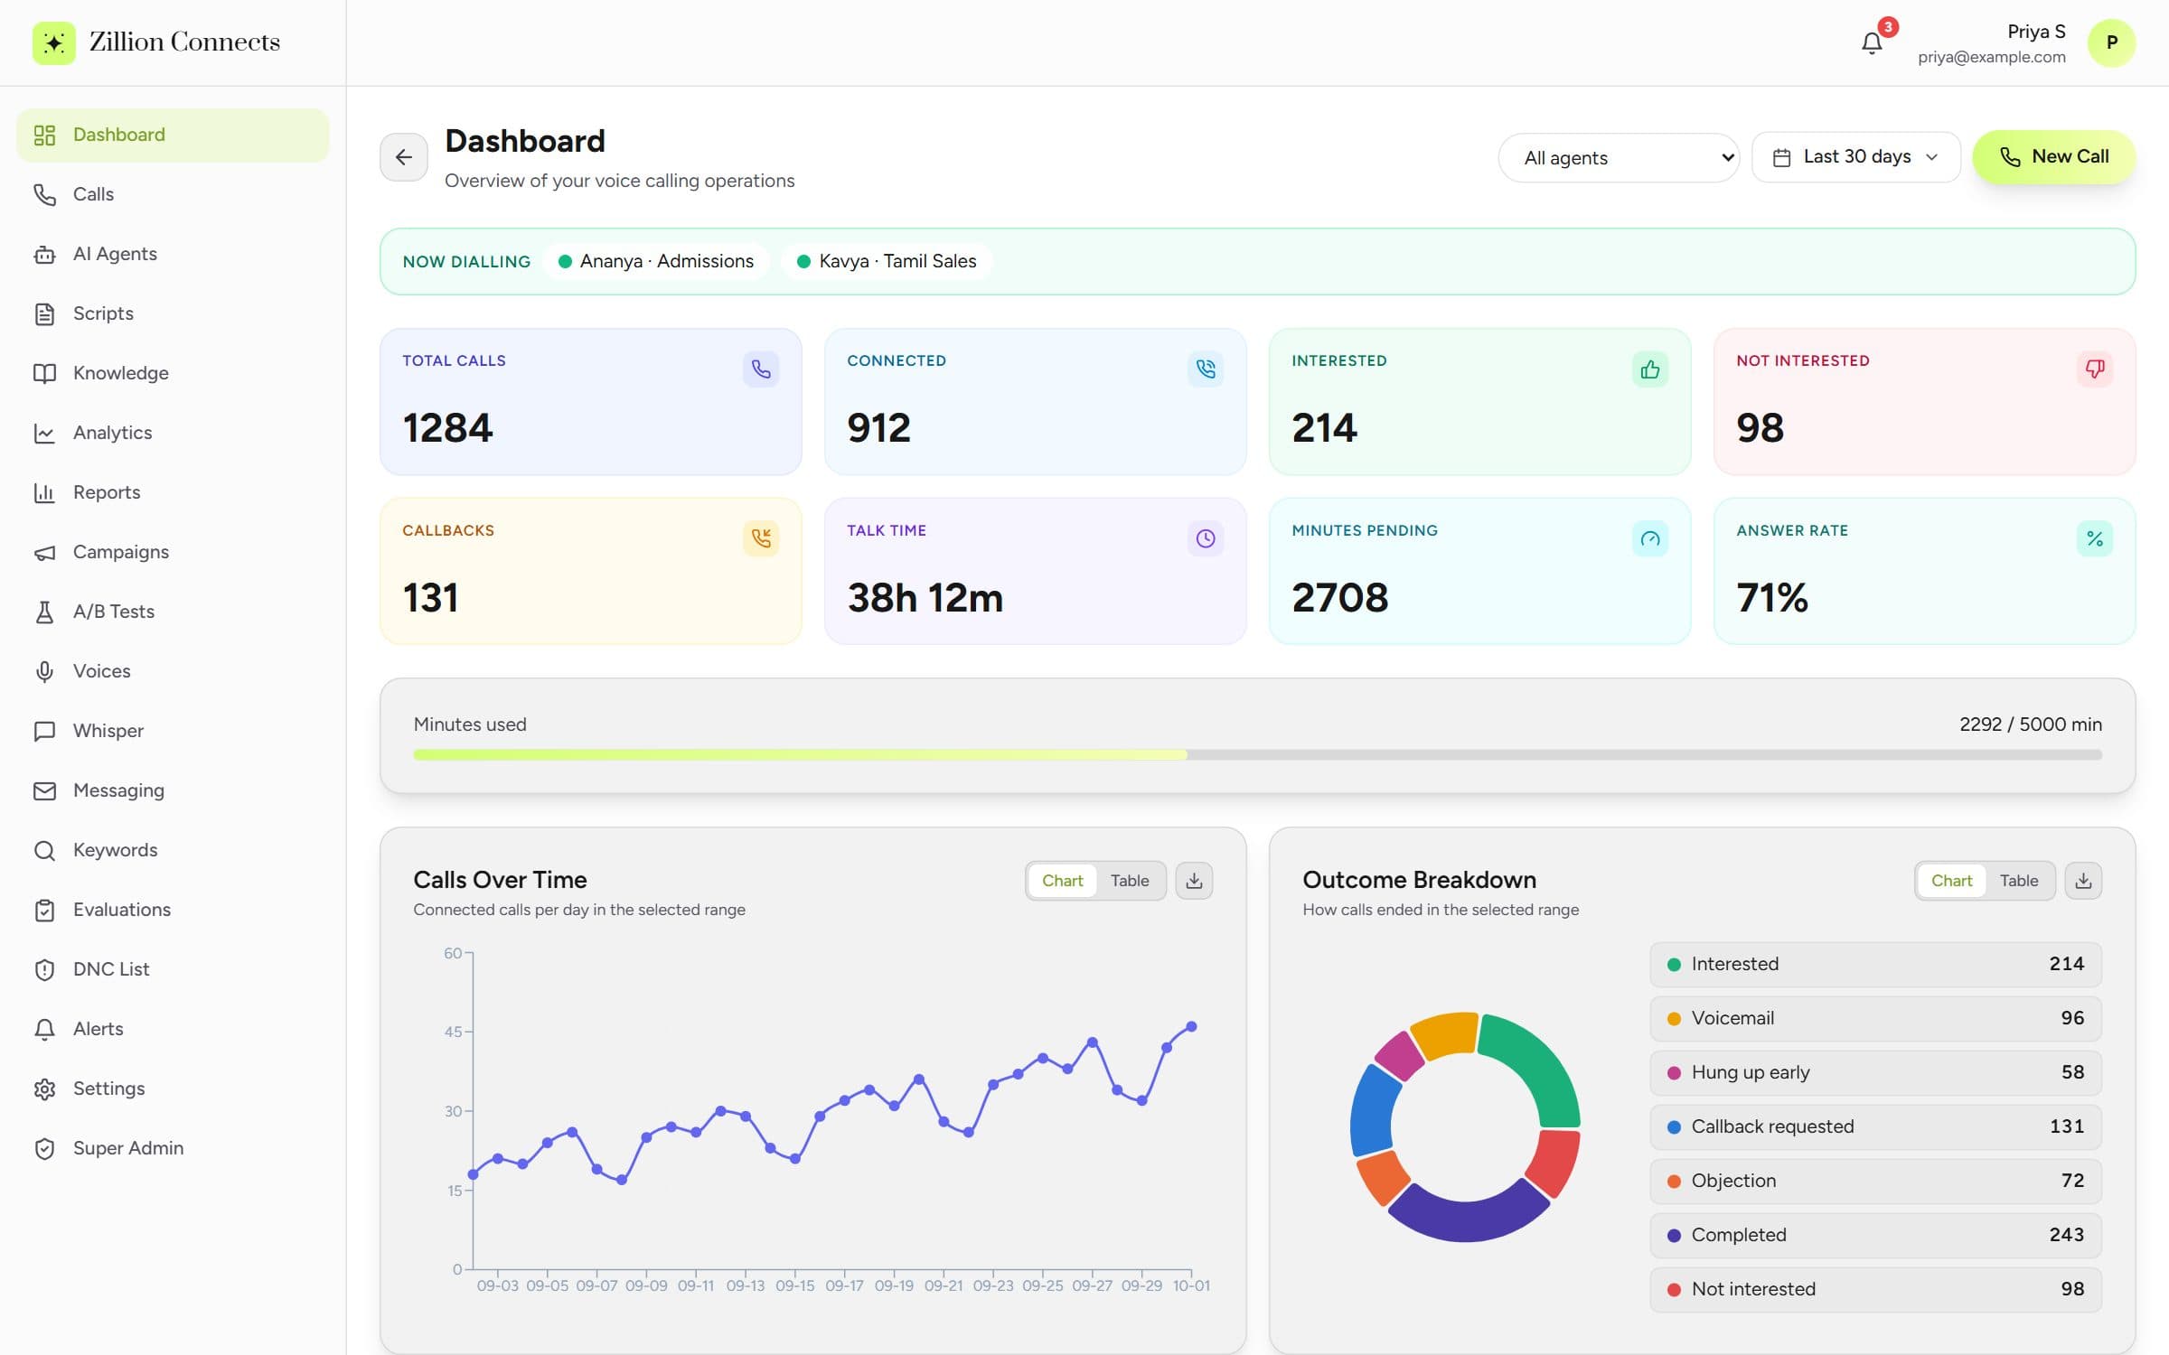The width and height of the screenshot is (2169, 1355).
Task: Click the back arrow beside Dashboard title
Action: 403,157
